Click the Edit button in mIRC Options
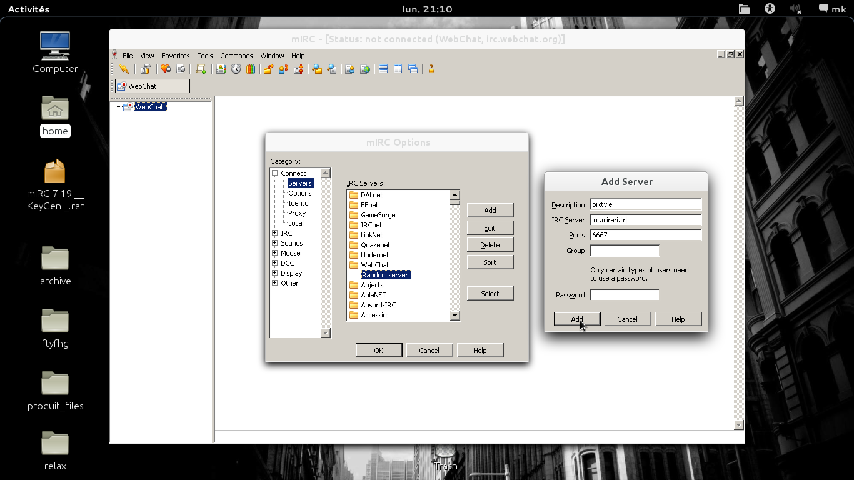The image size is (854, 480). point(490,228)
